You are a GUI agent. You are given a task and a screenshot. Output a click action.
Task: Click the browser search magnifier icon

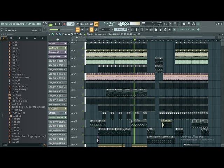(45, 145)
